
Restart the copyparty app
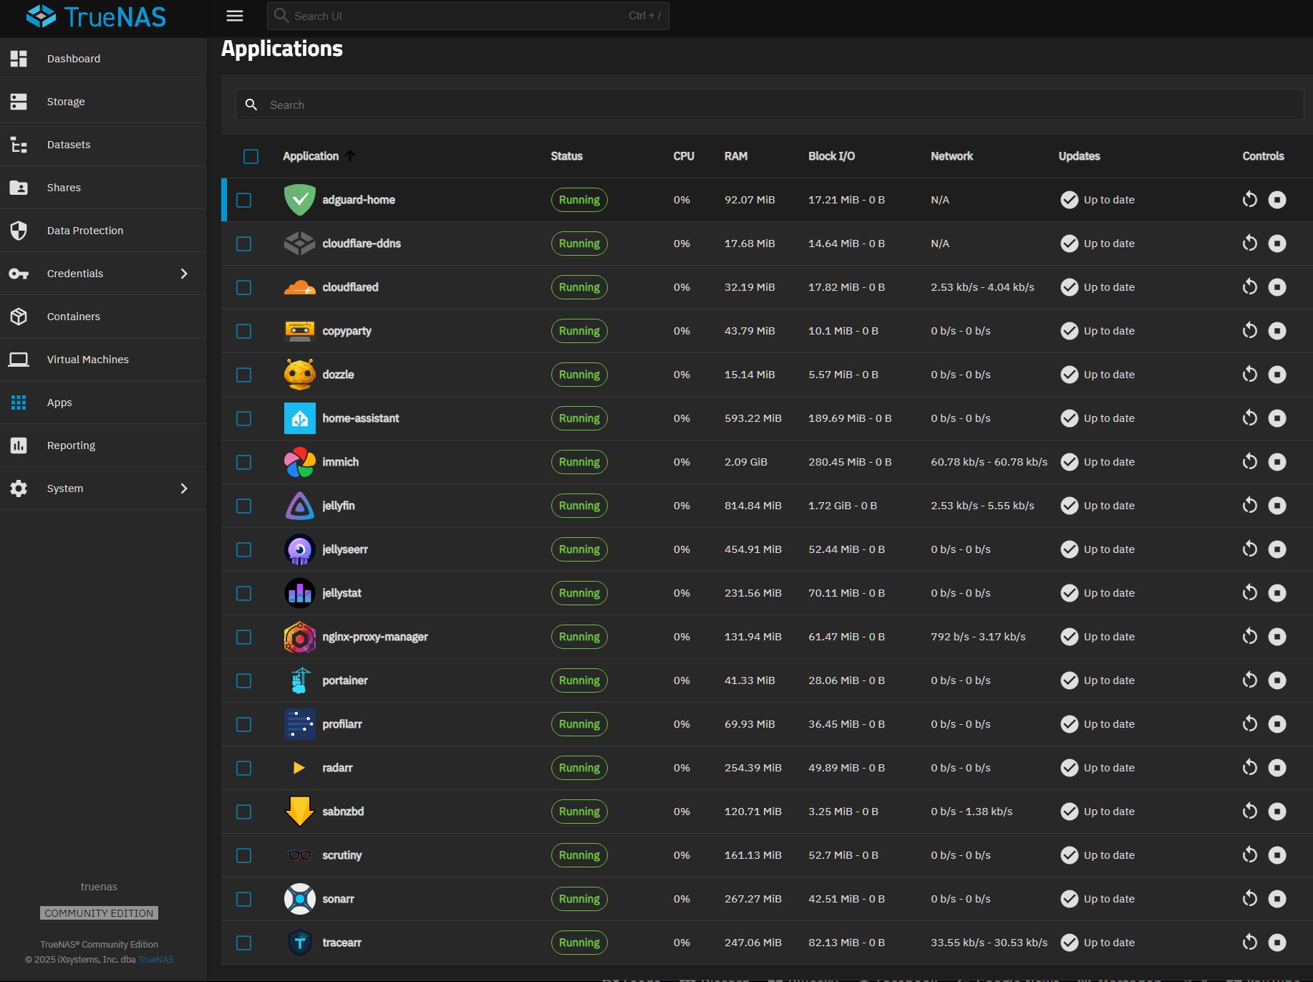coord(1250,331)
